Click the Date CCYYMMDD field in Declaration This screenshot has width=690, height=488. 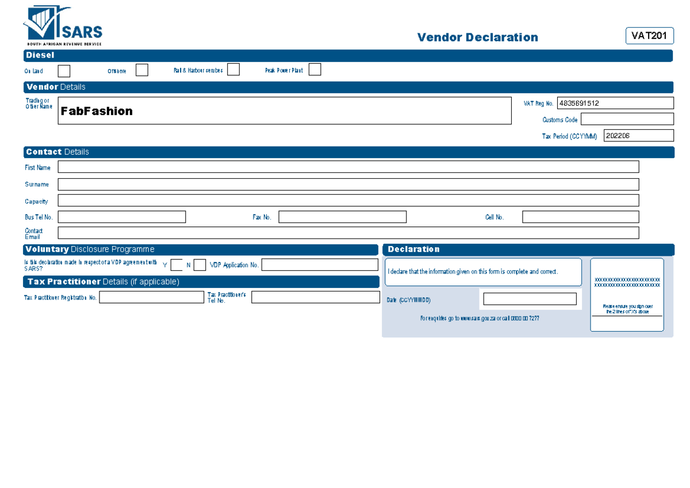[529, 298]
